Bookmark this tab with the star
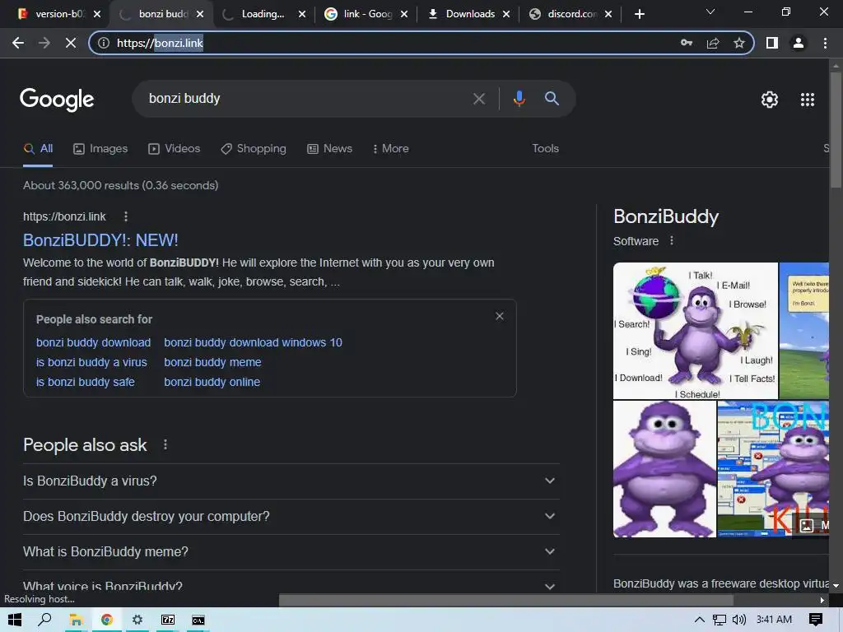 [x=739, y=43]
